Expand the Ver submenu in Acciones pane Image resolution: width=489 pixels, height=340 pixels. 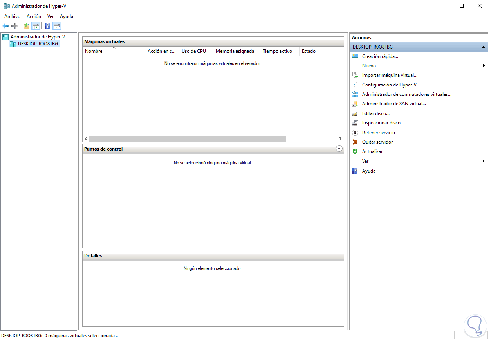[484, 161]
